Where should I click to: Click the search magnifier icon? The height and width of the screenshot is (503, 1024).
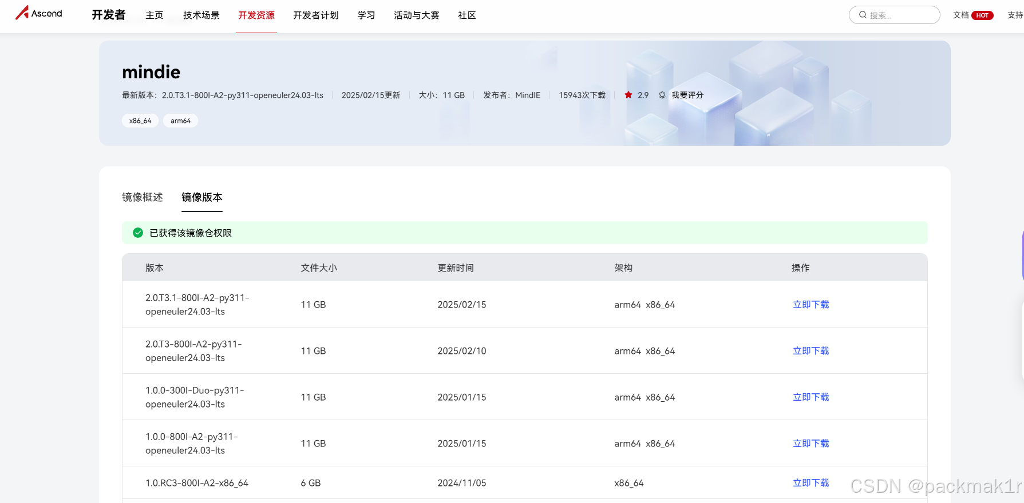(x=863, y=15)
